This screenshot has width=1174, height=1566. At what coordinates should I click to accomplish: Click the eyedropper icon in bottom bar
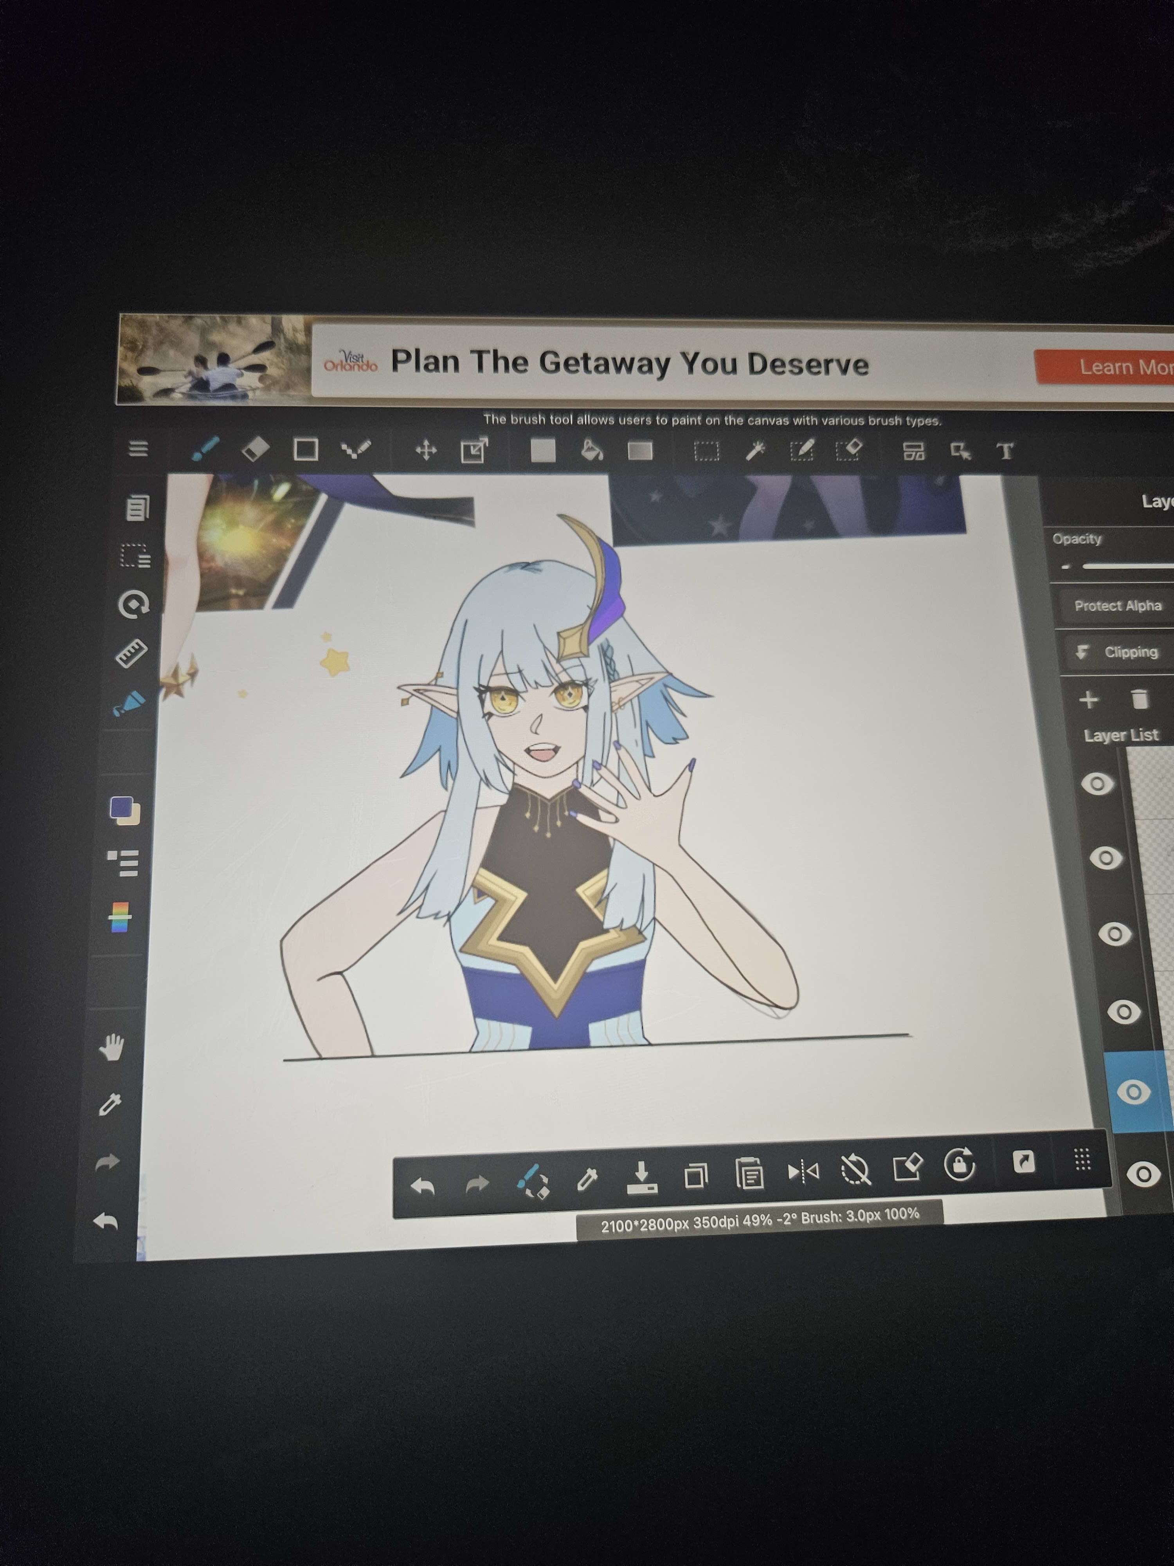click(587, 1179)
